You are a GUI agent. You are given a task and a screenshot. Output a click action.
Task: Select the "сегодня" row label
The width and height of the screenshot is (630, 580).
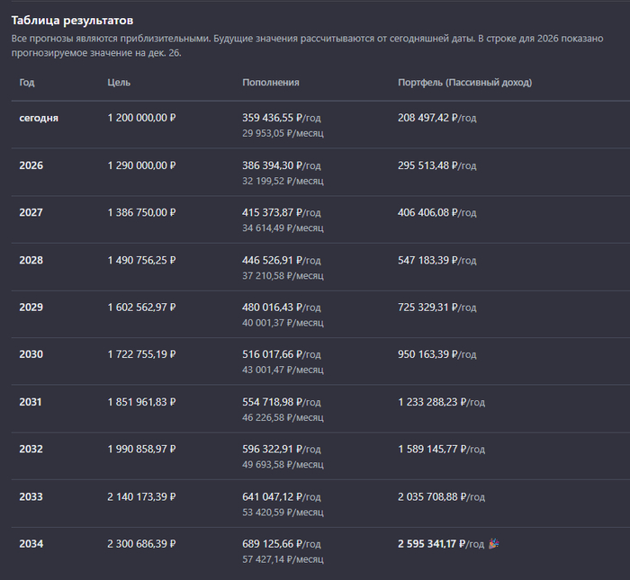39,118
